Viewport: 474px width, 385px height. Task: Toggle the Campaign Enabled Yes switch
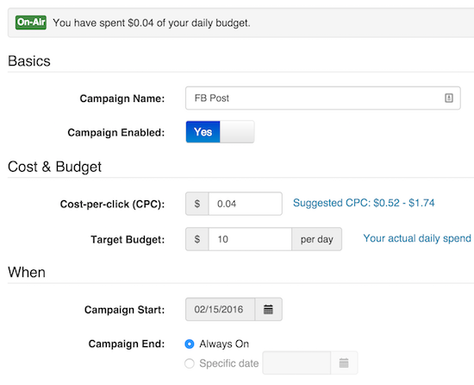[x=220, y=132]
